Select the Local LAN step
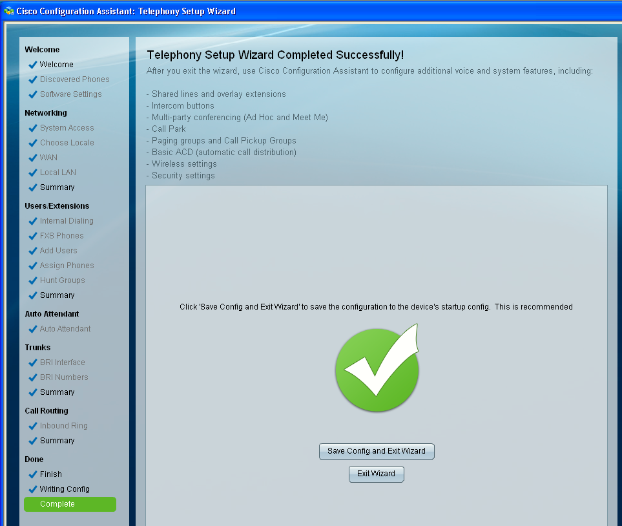The image size is (622, 526). [x=58, y=173]
